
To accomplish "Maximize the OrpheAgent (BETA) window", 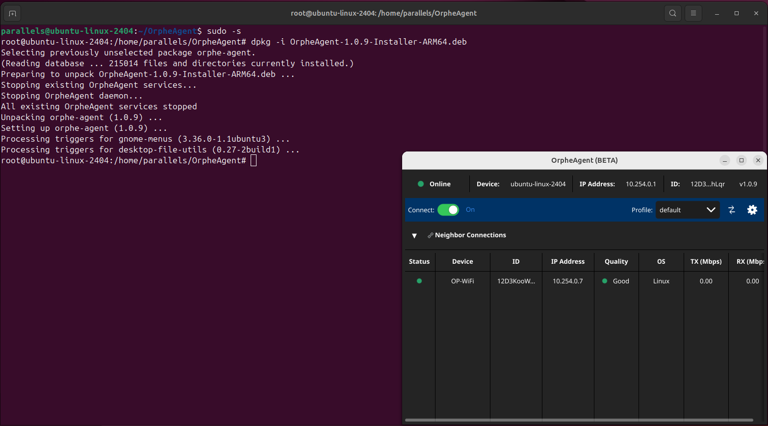I will [741, 160].
